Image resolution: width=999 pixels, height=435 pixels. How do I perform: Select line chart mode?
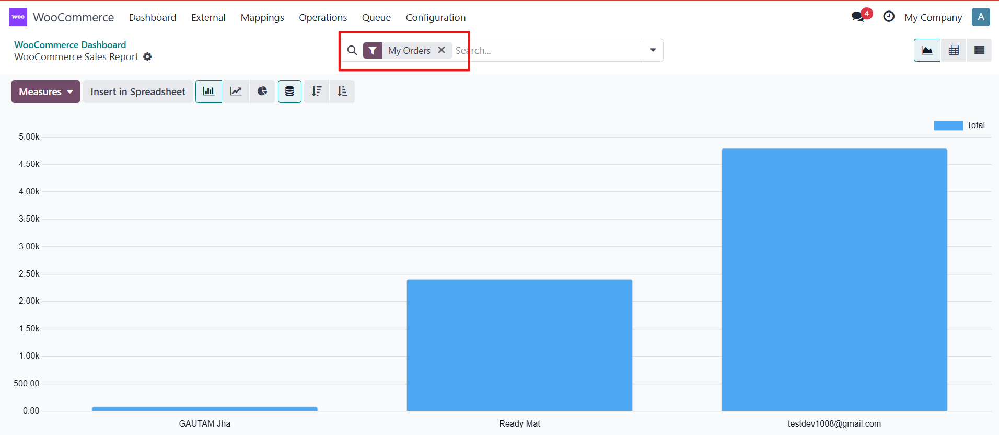click(x=236, y=91)
